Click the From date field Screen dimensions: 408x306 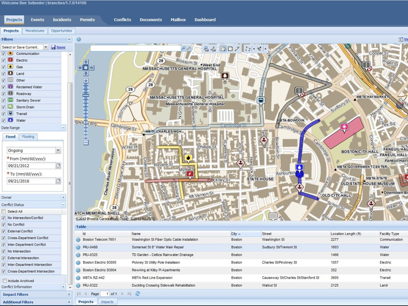tap(31, 165)
